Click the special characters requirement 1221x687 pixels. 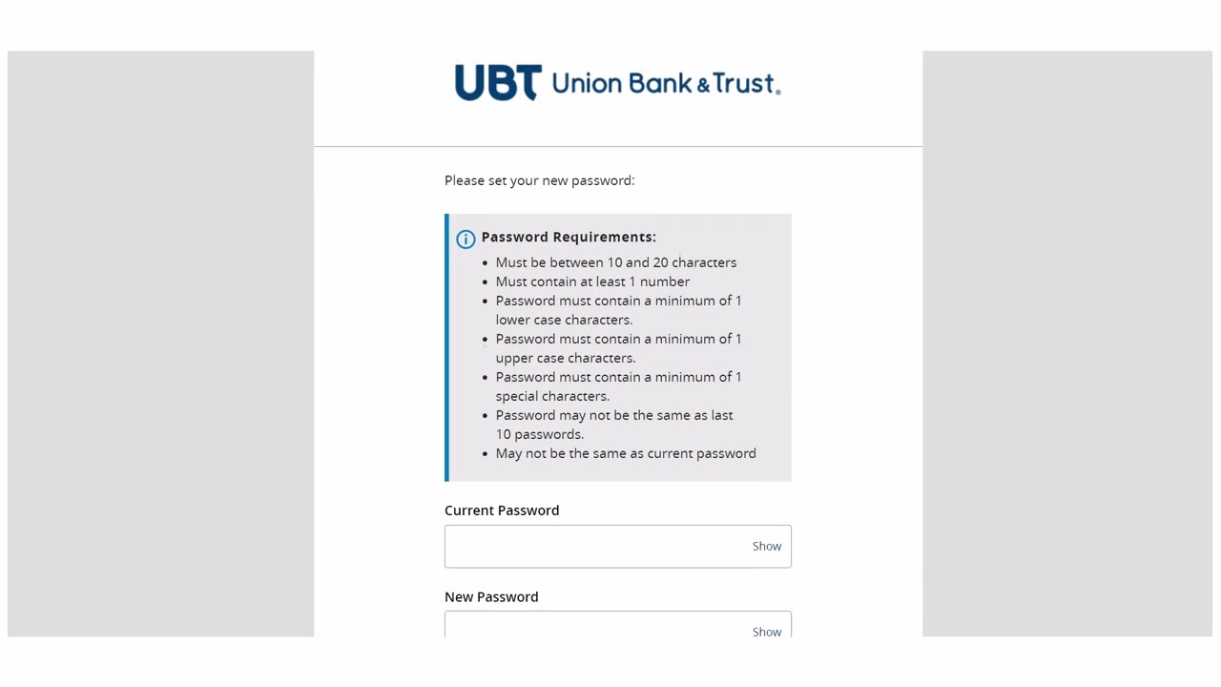pyautogui.click(x=617, y=386)
